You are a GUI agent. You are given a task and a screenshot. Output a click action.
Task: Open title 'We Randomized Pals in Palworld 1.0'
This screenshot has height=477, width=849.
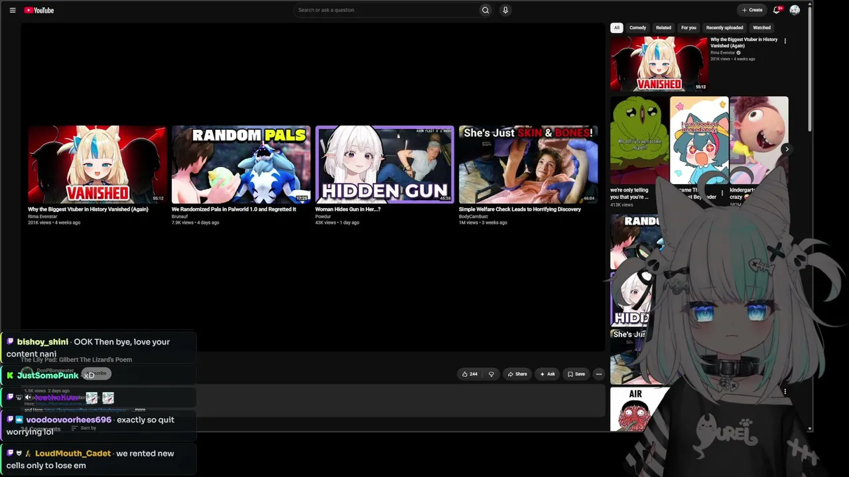pos(233,209)
